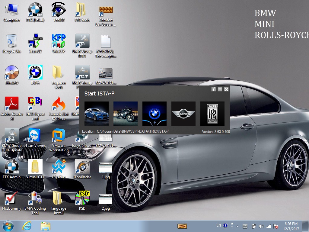
Task: Click the blue help icon in taskbar
Action: (225, 225)
